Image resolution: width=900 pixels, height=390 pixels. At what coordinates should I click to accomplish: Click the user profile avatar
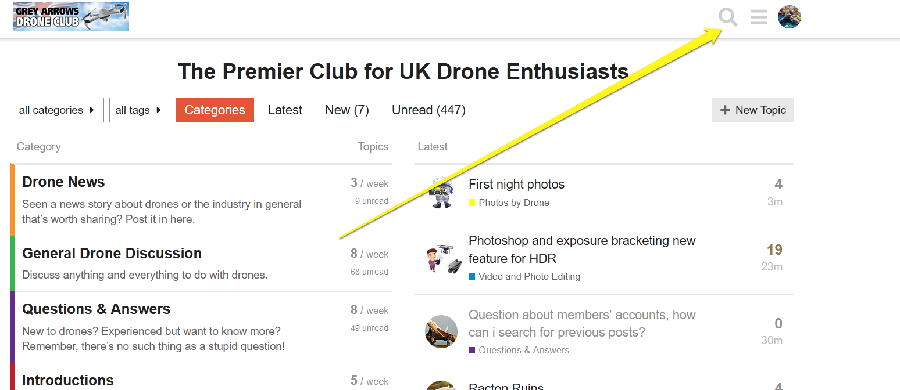click(x=789, y=17)
